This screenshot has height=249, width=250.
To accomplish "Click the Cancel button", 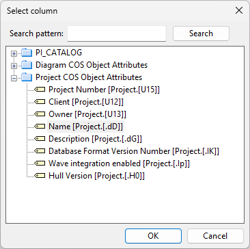I will [215, 236].
